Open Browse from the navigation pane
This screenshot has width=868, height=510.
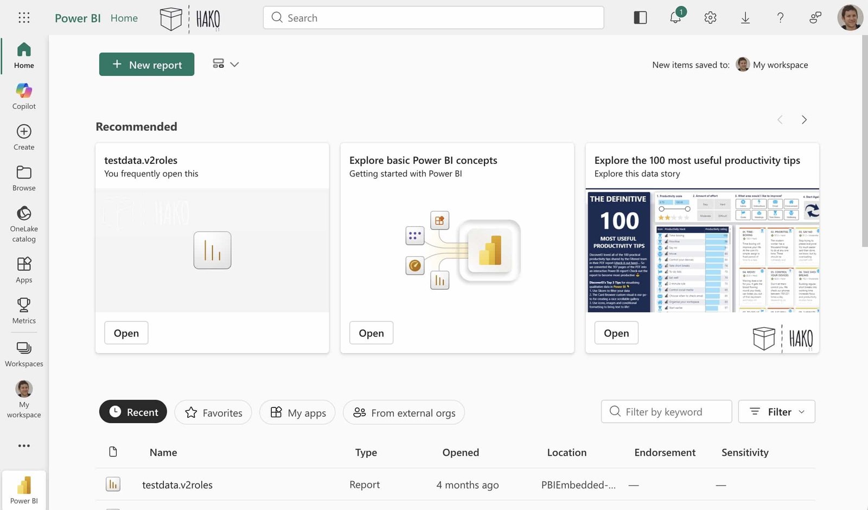coord(23,178)
